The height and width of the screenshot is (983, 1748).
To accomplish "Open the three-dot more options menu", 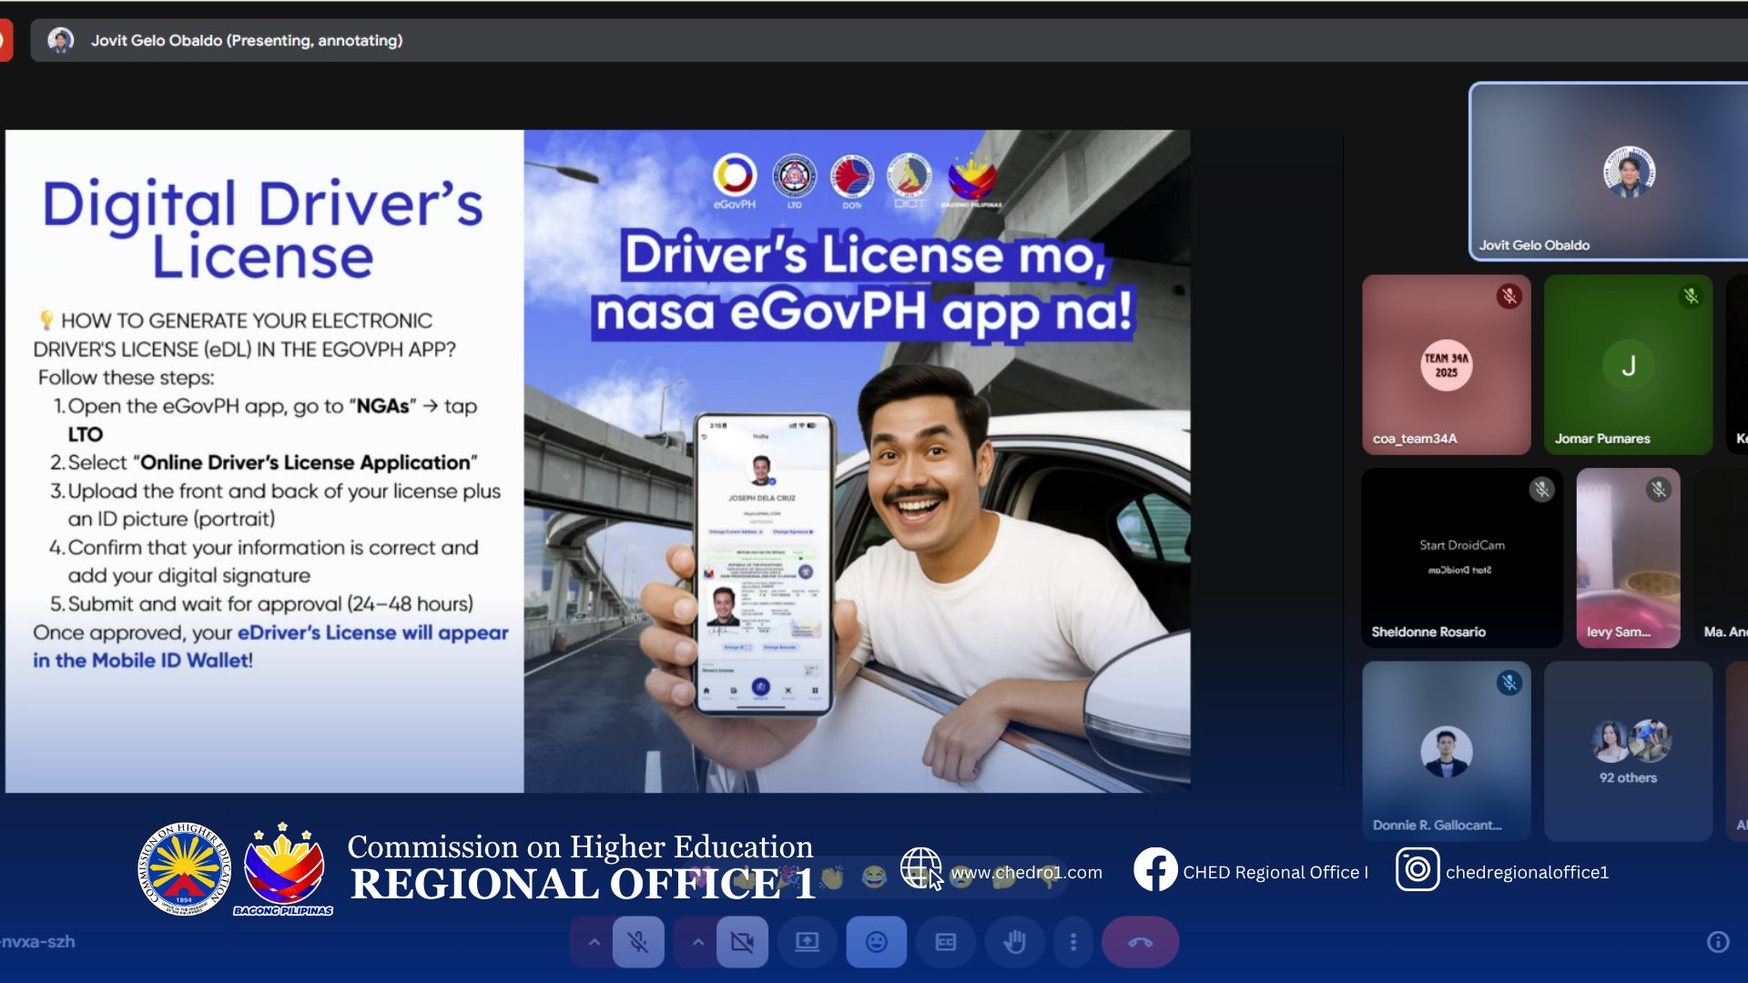I will pos(1072,942).
